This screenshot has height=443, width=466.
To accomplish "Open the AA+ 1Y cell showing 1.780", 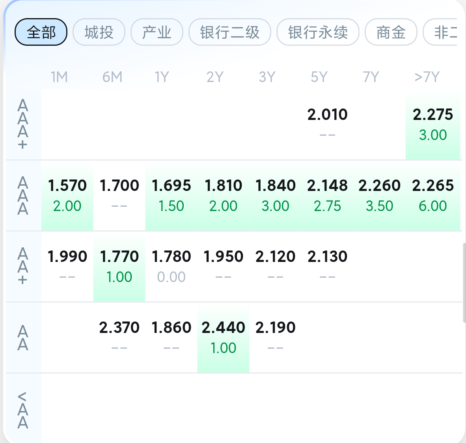I will (171, 266).
